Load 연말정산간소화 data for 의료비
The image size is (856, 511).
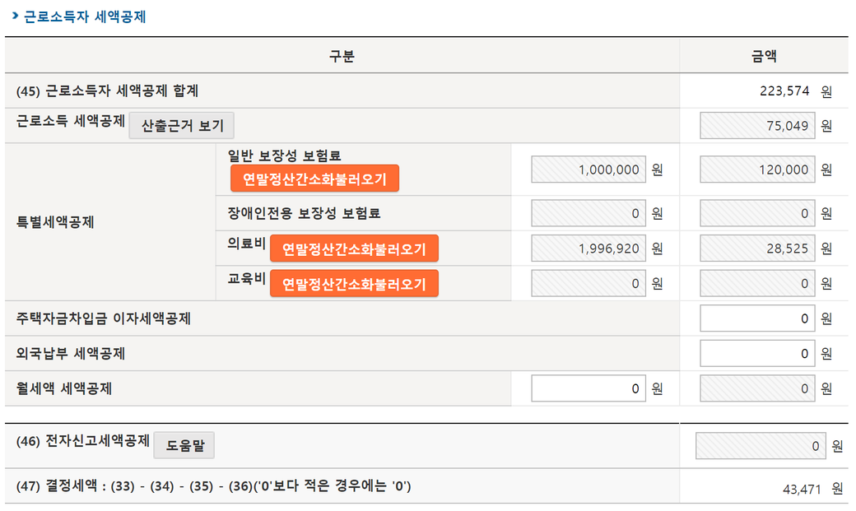[x=354, y=249]
